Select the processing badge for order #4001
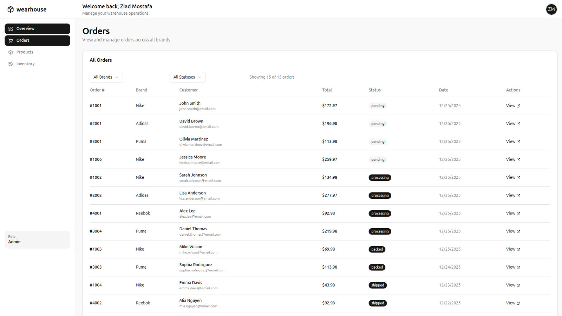 (x=380, y=213)
